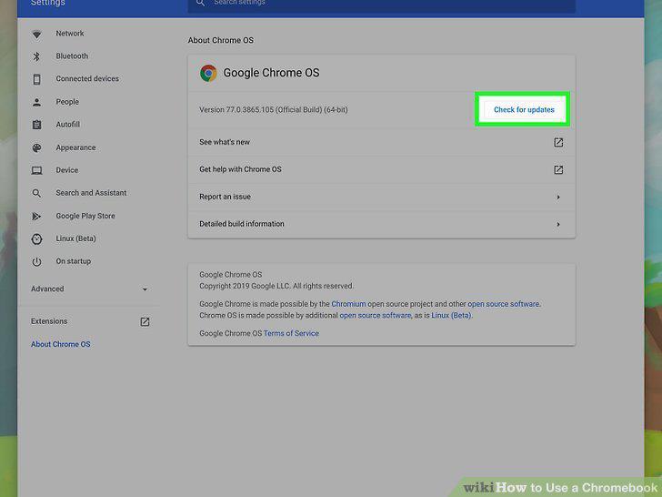Click the Check for updates button

click(524, 110)
